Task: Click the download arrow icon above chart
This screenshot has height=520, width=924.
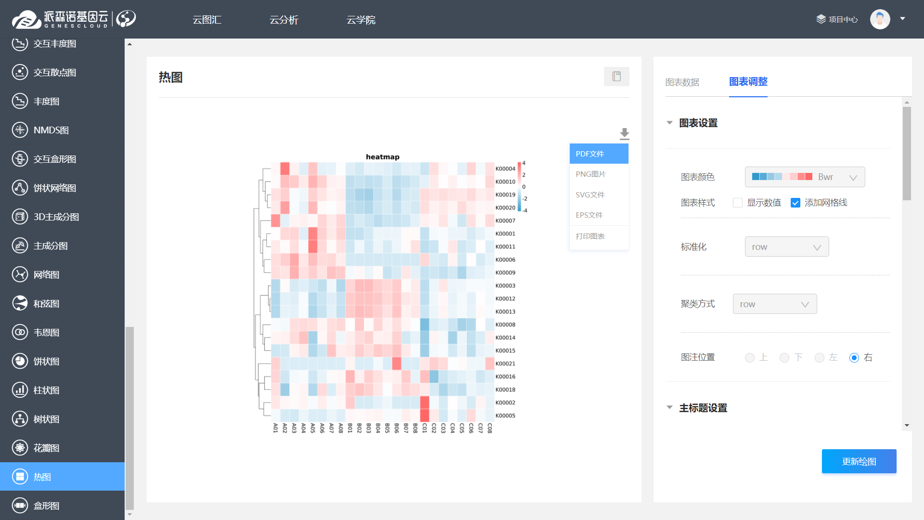Action: click(x=624, y=133)
